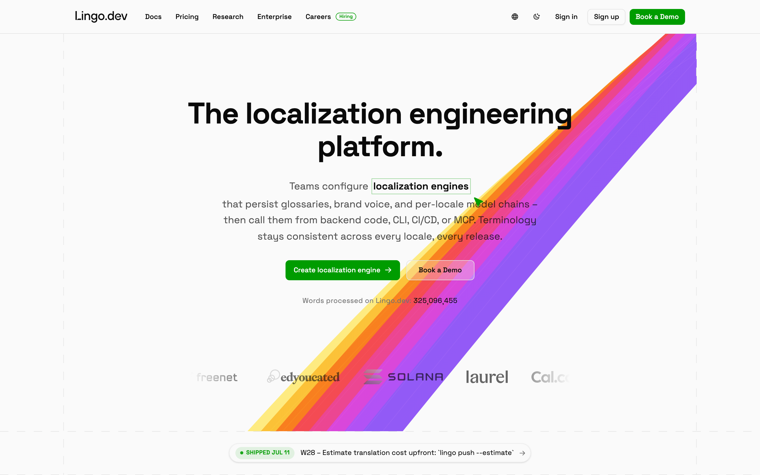Viewport: 760px width, 475px height.
Task: Click Book a Demo in header
Action: [657, 17]
